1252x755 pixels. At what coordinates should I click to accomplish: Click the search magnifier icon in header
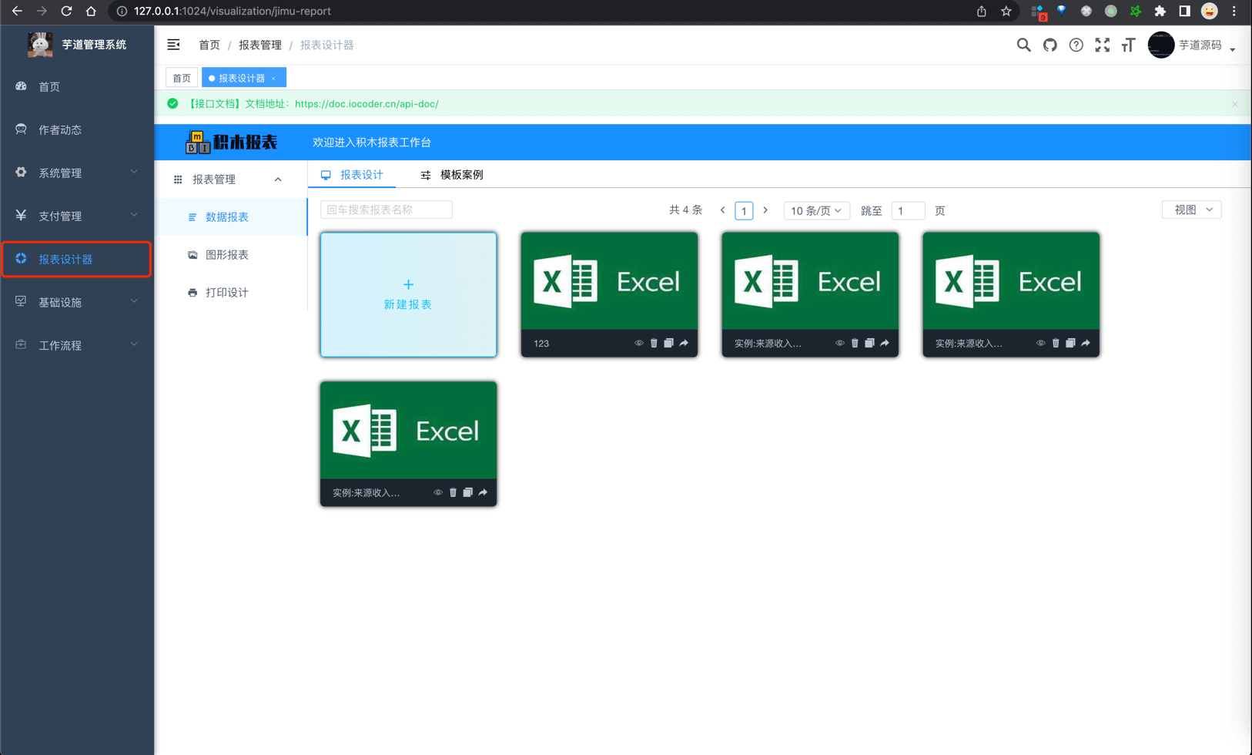coord(1023,45)
